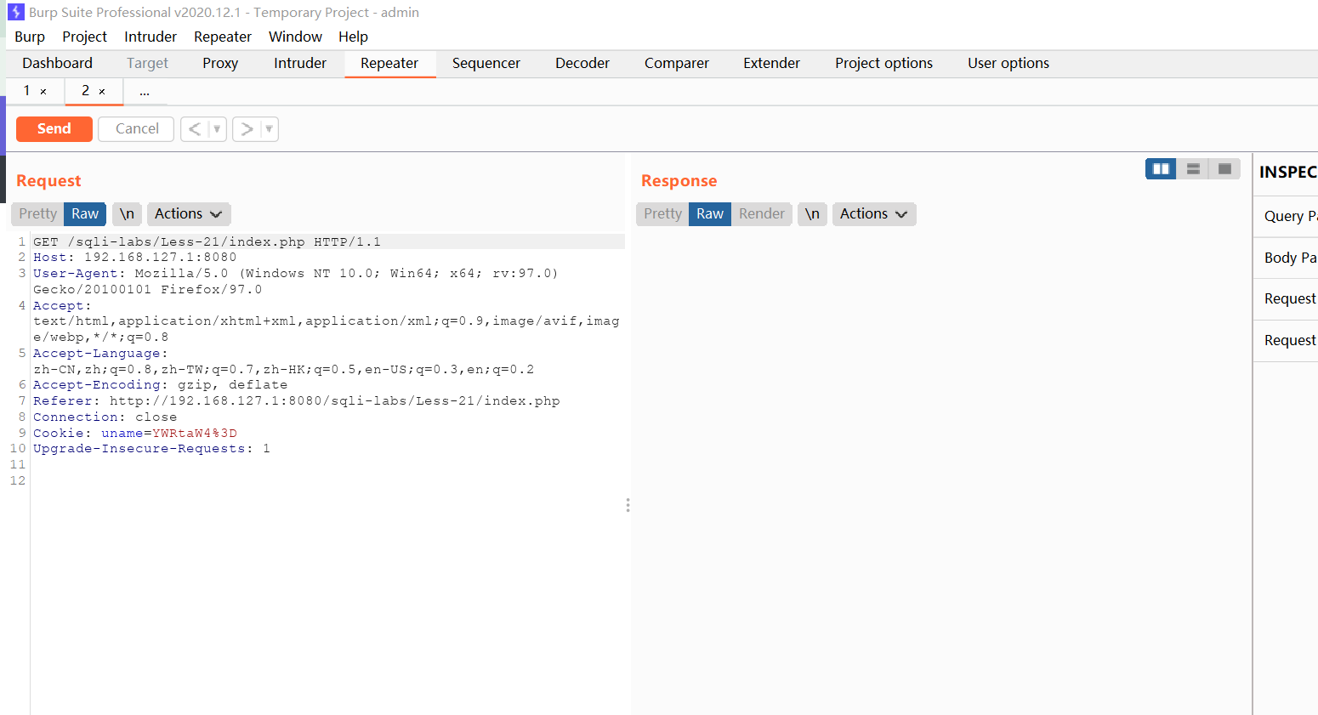Toggle \n non-printable characters in the Request panel
The width and height of the screenshot is (1318, 715).
point(127,214)
